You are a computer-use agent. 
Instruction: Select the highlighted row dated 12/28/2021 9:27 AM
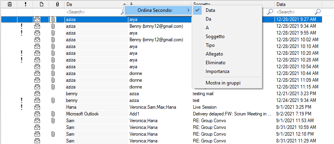(162, 19)
